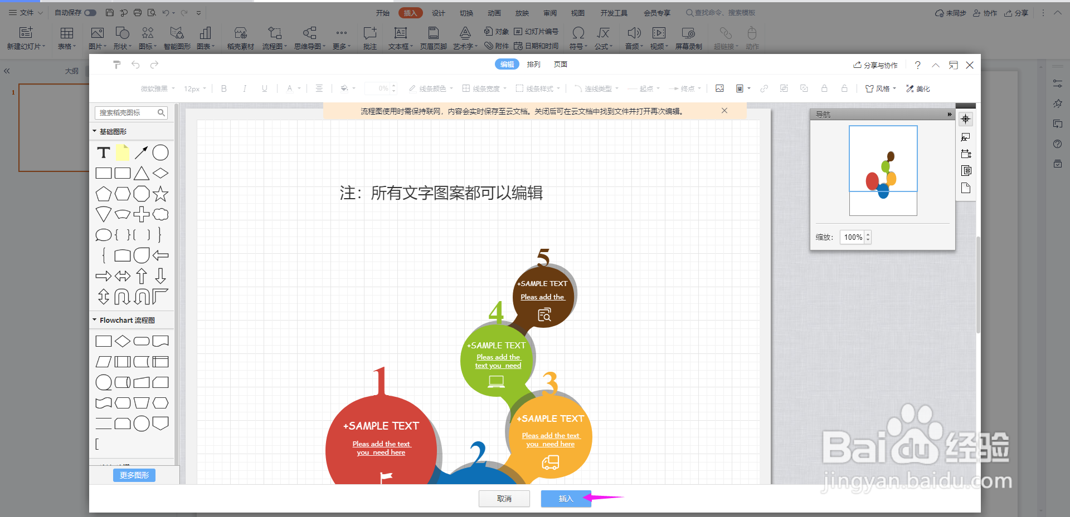Viewport: 1070px width, 517px height.
Task: Toggle bold formatting on selected text
Action: 223,88
